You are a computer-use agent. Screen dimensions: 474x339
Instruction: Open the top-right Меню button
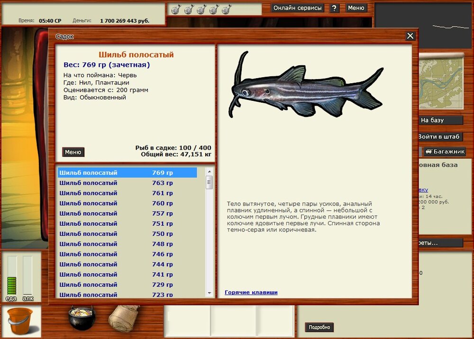(x=356, y=8)
